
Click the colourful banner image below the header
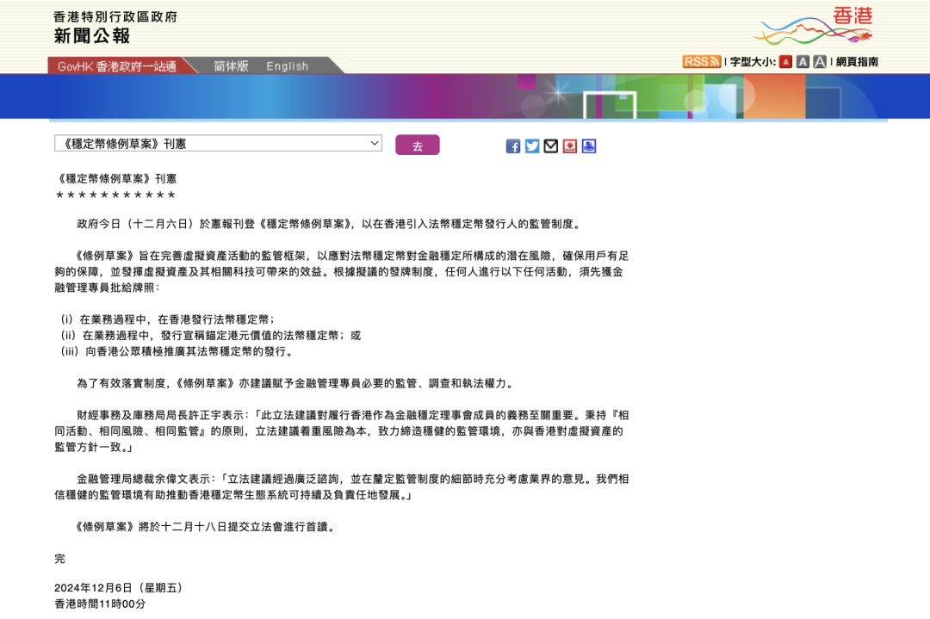(465, 96)
